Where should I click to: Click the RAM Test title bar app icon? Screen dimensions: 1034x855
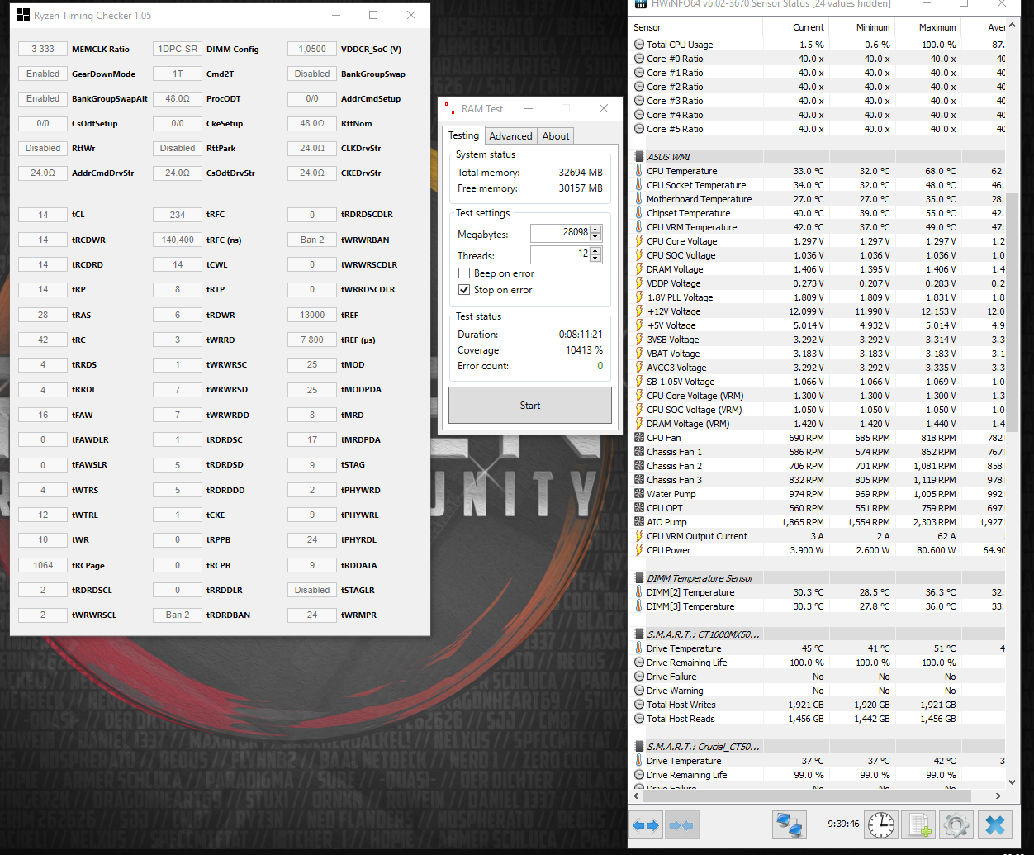click(x=449, y=108)
